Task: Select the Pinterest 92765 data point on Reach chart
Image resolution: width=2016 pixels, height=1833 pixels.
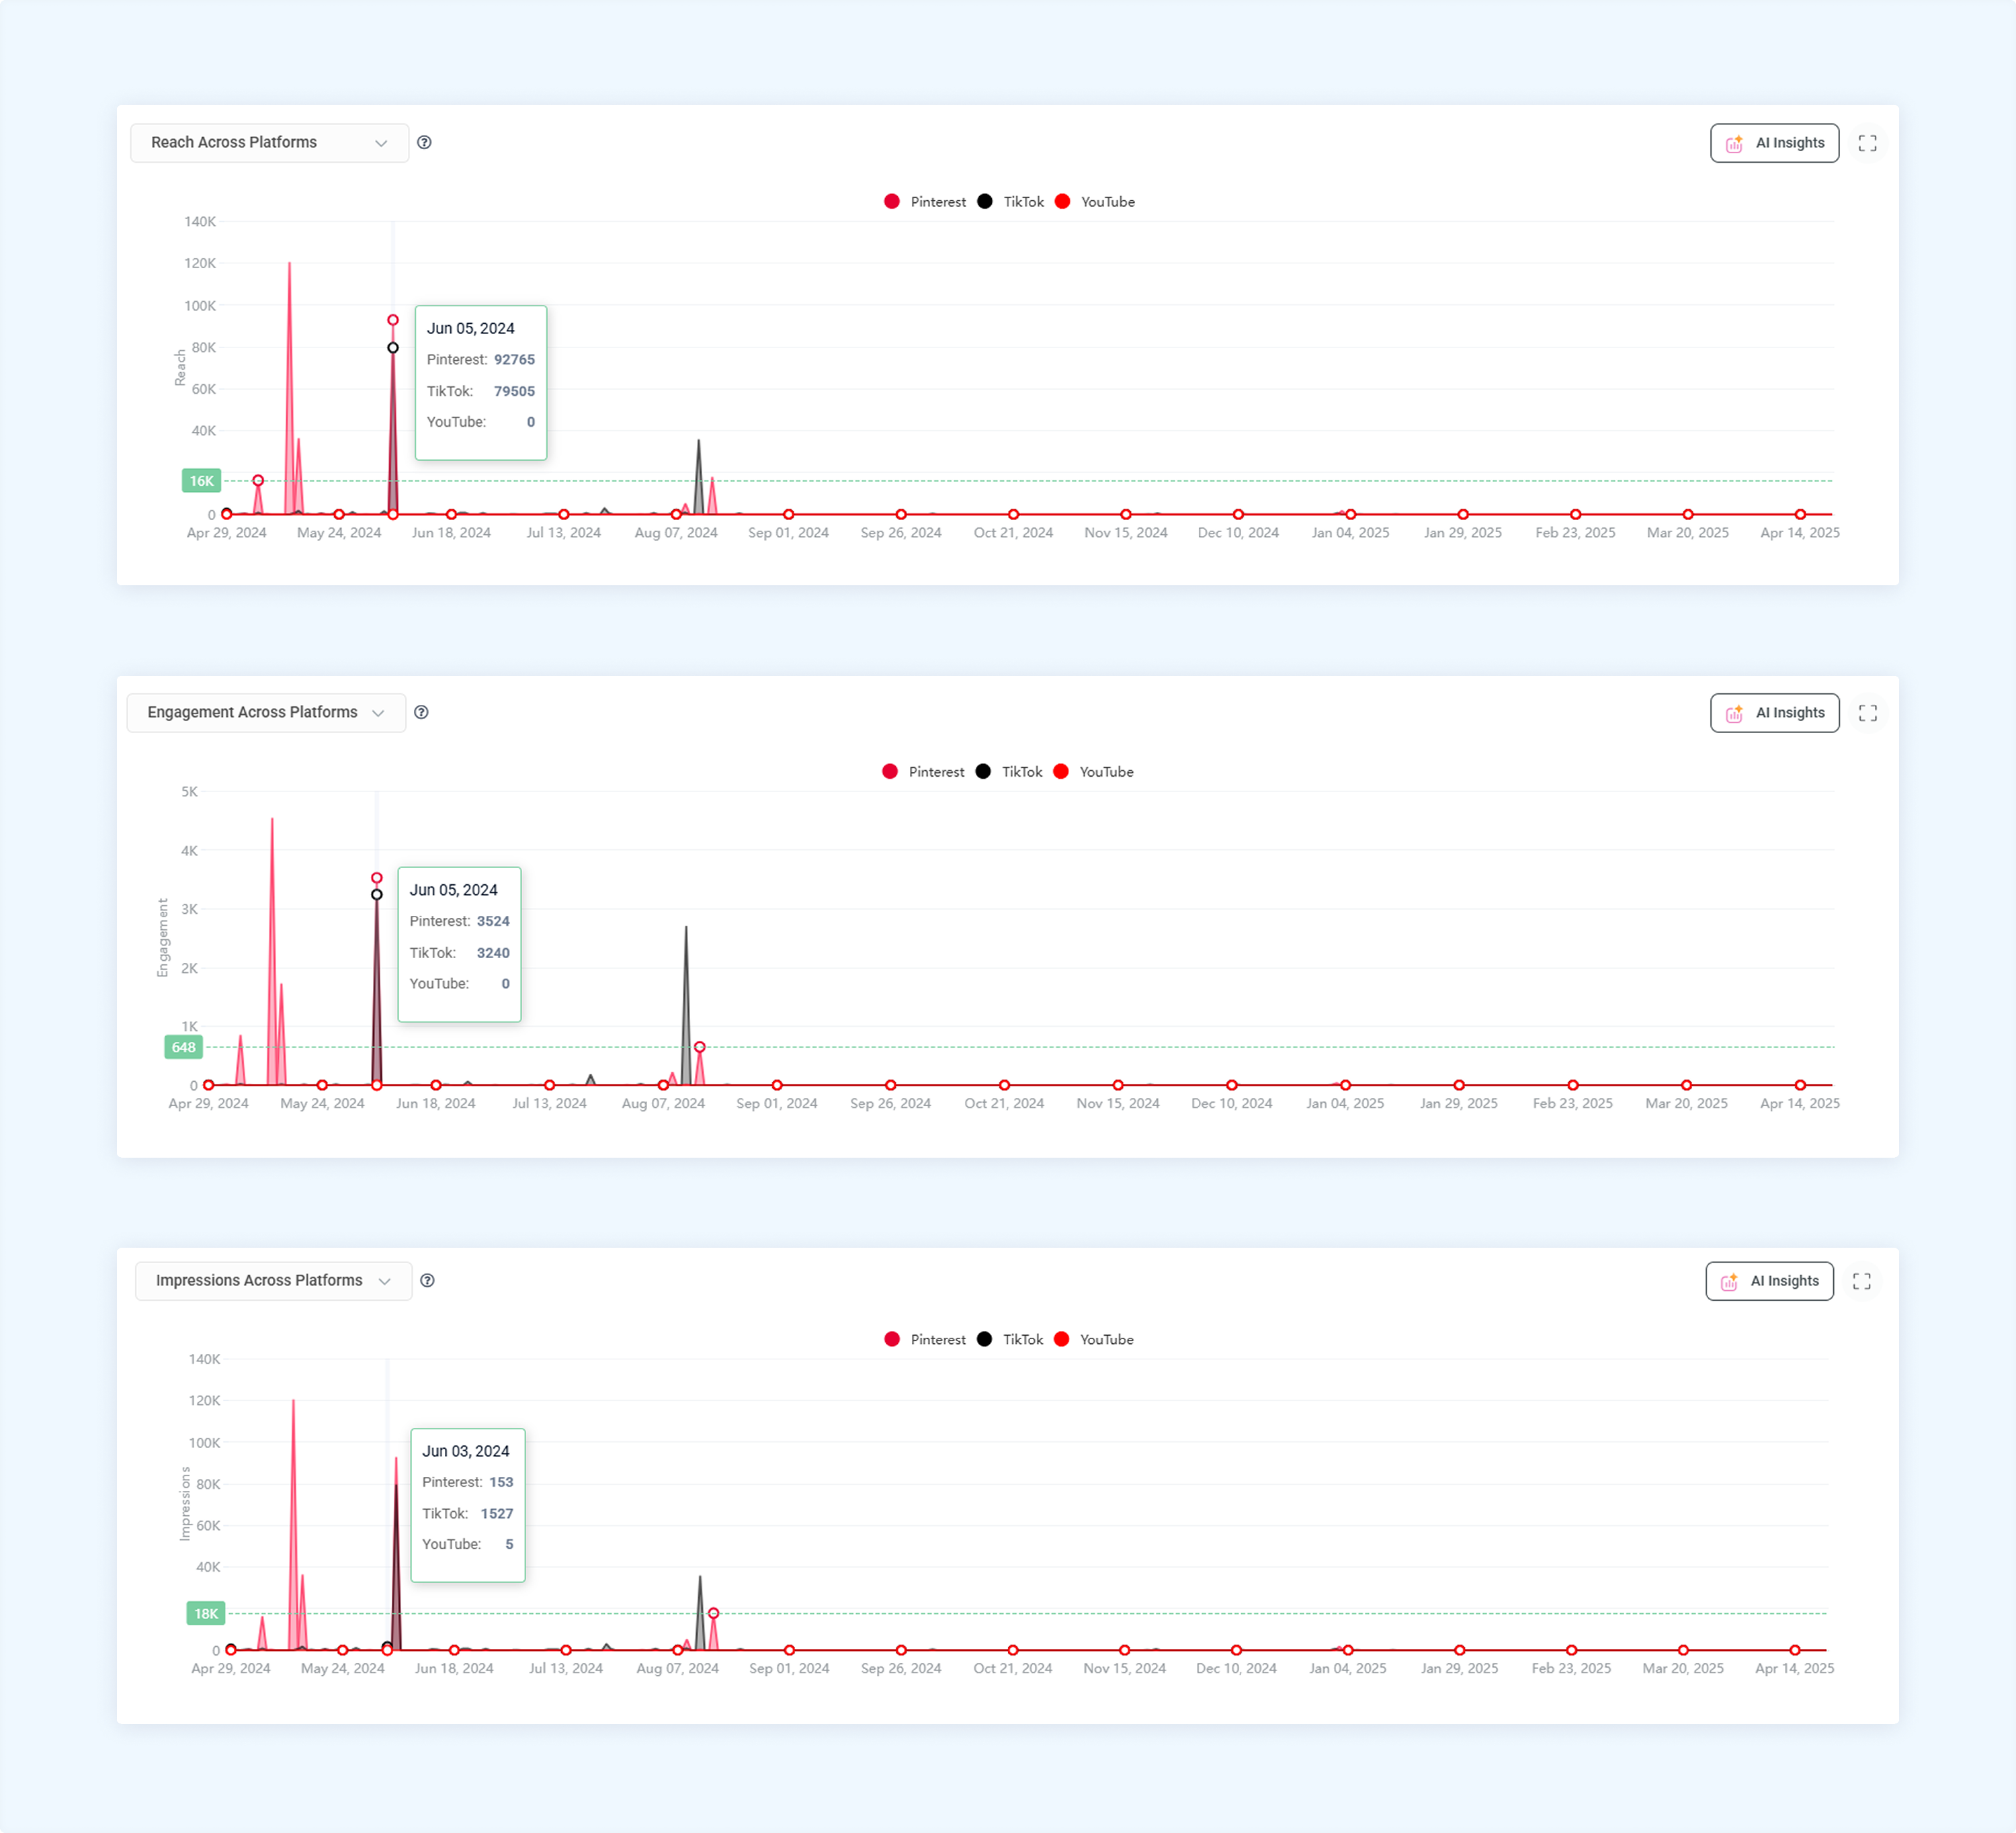Action: tap(393, 320)
